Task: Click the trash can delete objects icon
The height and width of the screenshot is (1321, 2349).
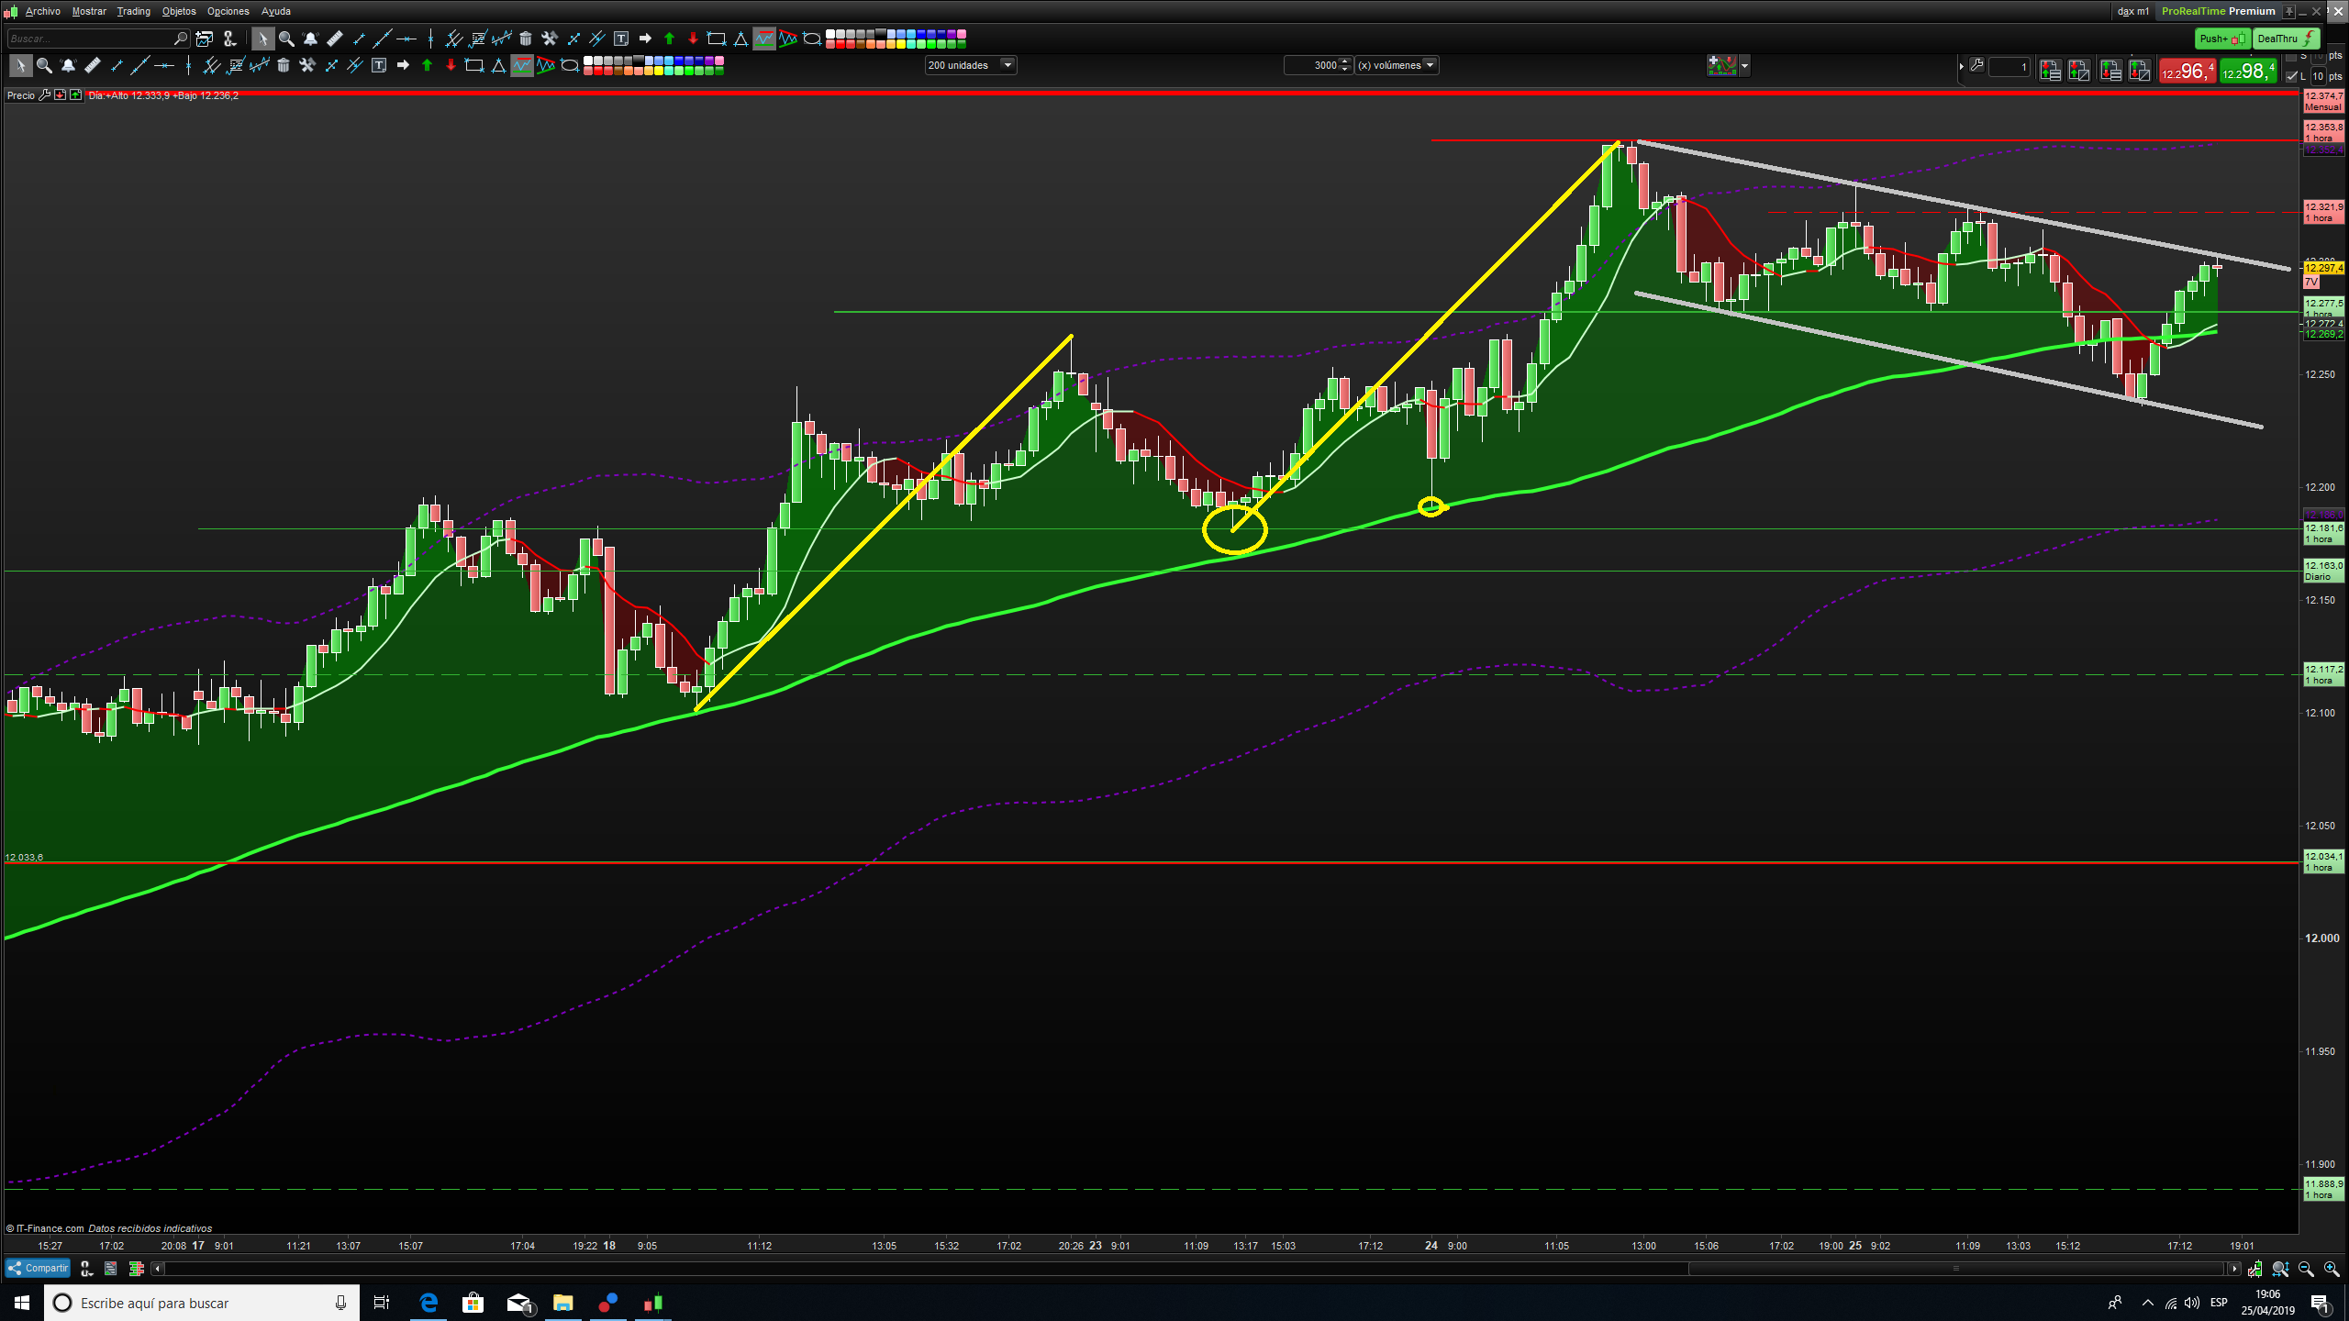Action: coord(526,39)
